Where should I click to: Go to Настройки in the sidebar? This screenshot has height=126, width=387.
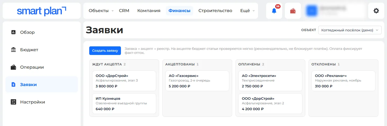coord(42,102)
